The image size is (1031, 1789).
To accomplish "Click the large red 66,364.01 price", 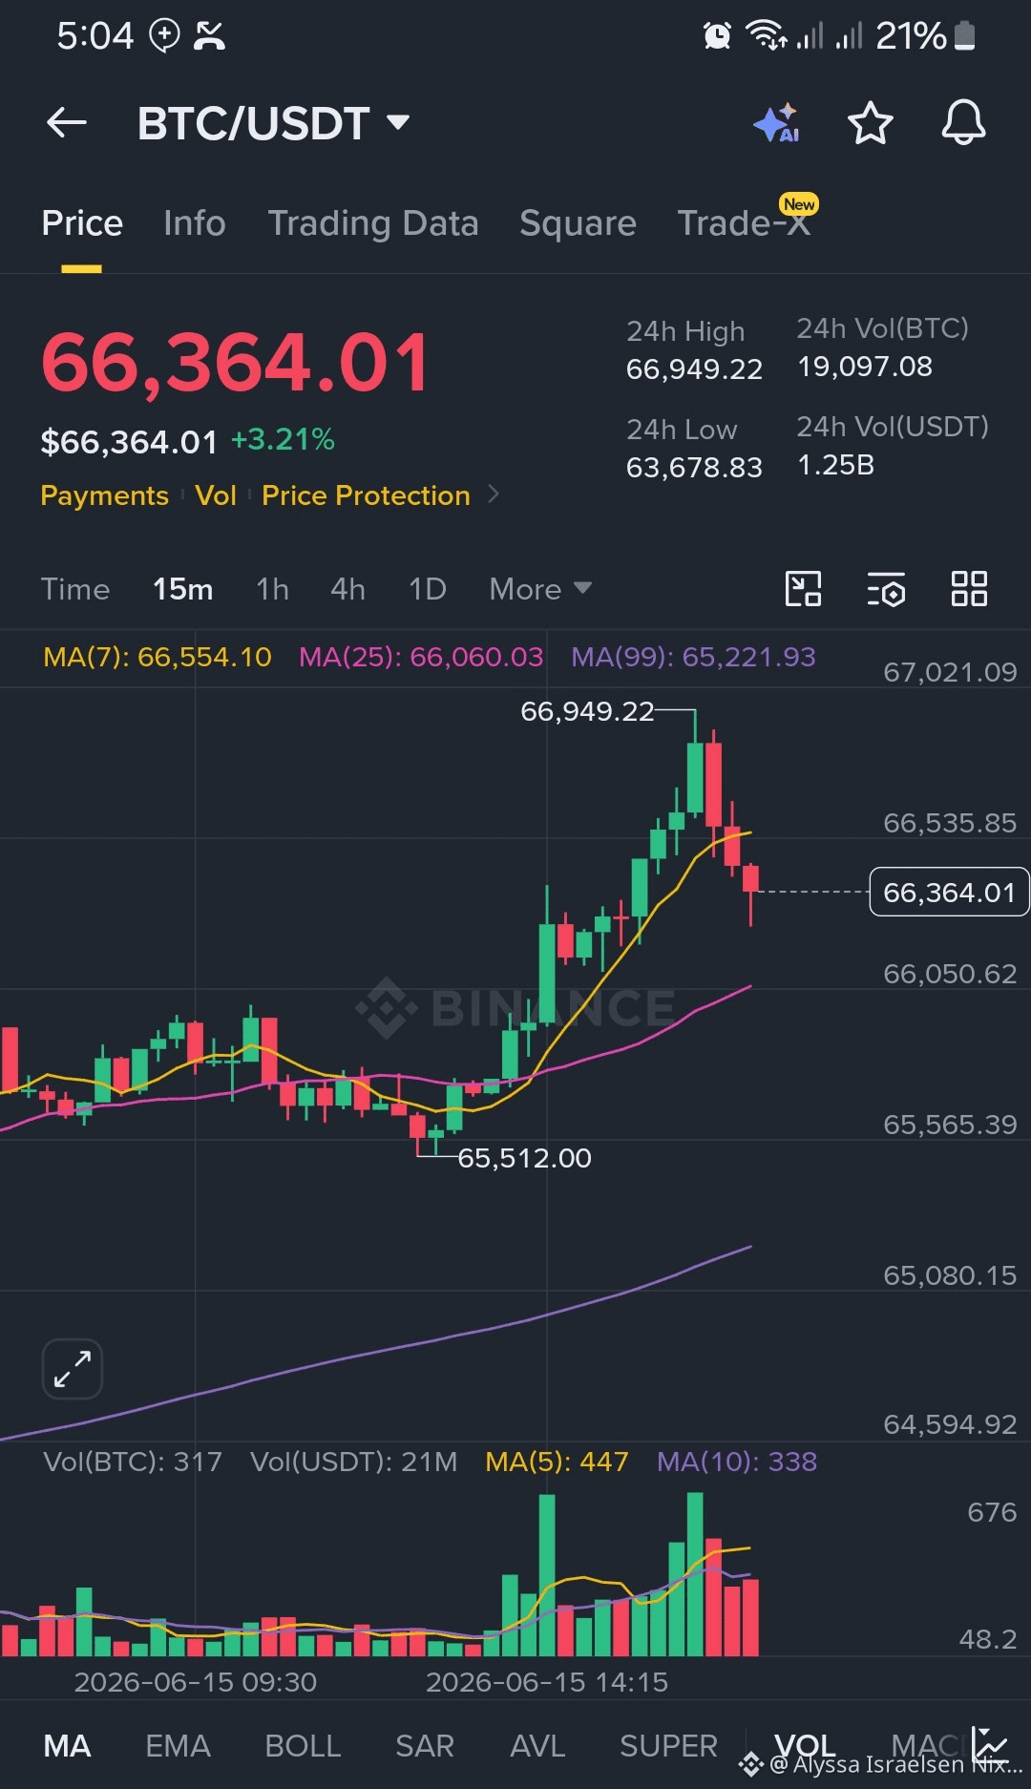I will [x=237, y=363].
